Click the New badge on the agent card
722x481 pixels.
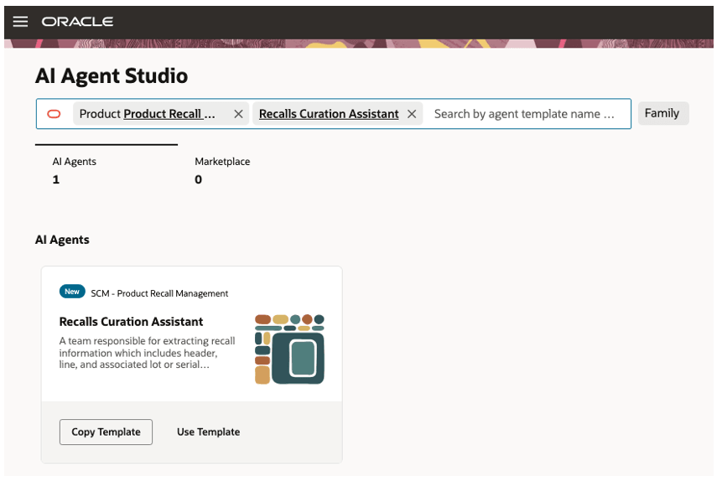[x=72, y=292]
